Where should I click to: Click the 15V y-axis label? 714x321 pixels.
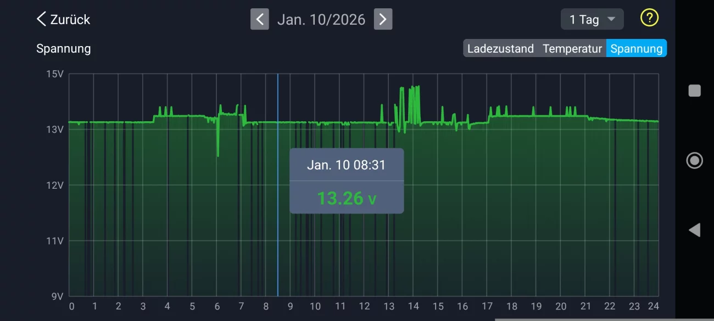(x=55, y=74)
